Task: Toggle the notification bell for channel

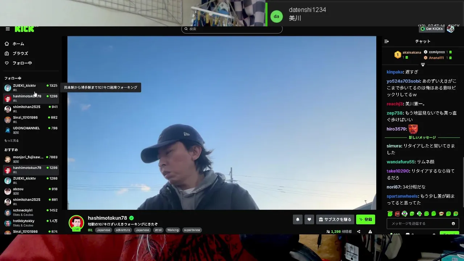Action: point(298,219)
